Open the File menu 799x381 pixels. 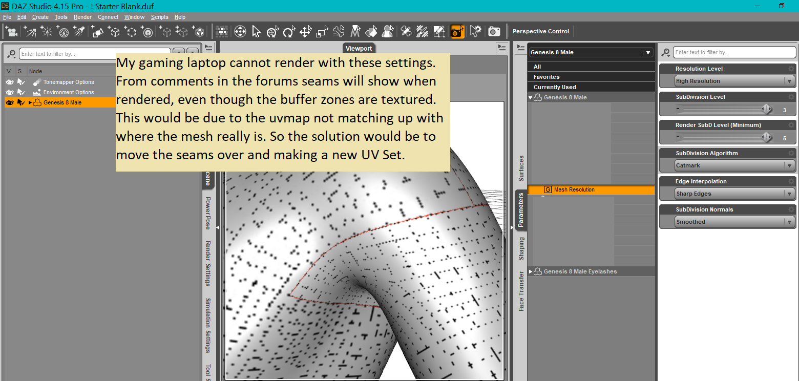7,17
